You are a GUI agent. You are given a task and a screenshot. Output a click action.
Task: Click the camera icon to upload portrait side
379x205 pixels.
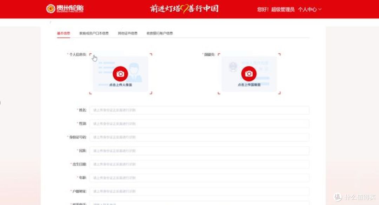coord(120,74)
